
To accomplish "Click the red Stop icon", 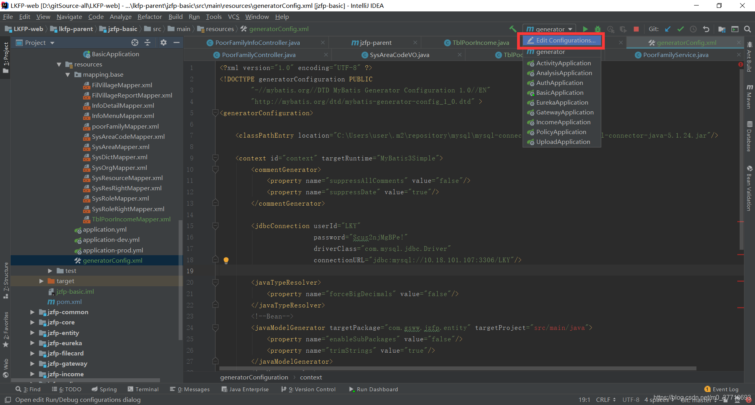I will [x=636, y=29].
